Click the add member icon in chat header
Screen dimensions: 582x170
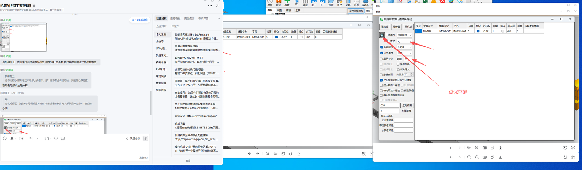(x=218, y=6)
